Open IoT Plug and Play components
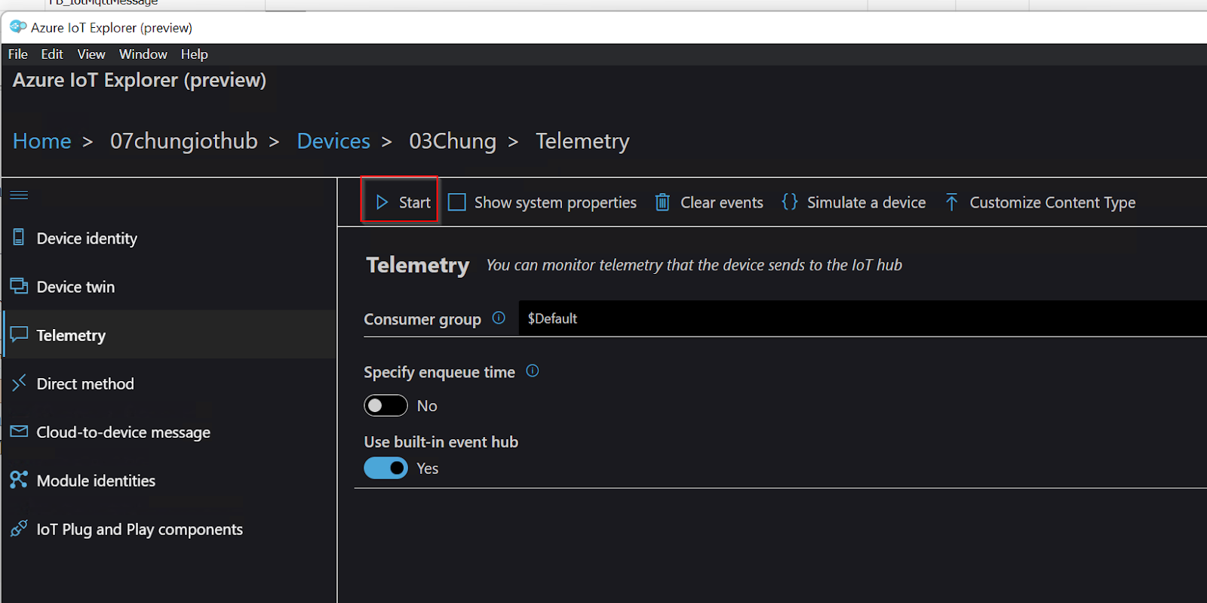Viewport: 1207px width, 603px height. (x=169, y=529)
